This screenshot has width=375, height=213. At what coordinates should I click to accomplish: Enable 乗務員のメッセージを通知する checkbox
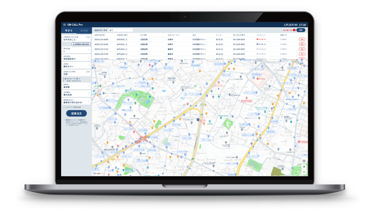point(64,120)
